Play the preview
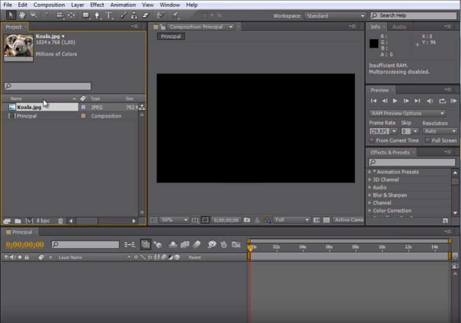The height and width of the screenshot is (323, 461). (395, 101)
